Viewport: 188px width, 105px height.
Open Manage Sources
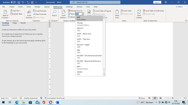click(x=75, y=11)
